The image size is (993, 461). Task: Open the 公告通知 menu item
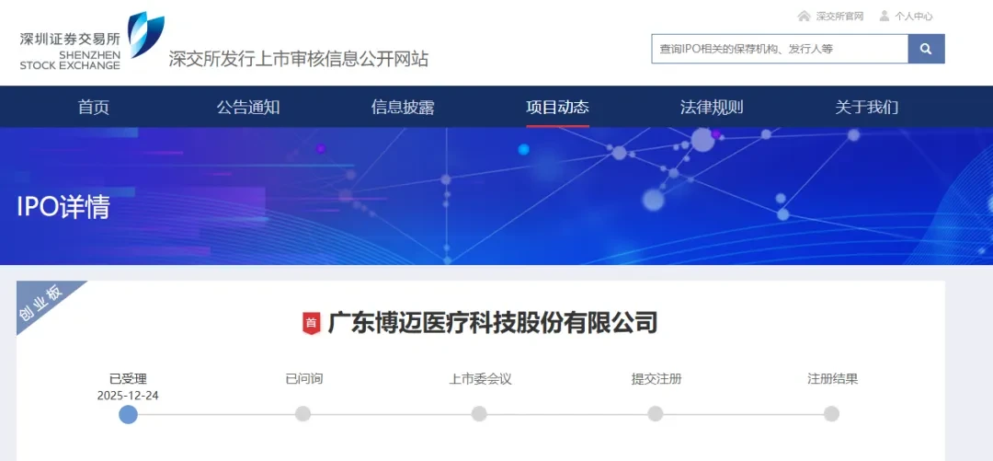coord(248,107)
